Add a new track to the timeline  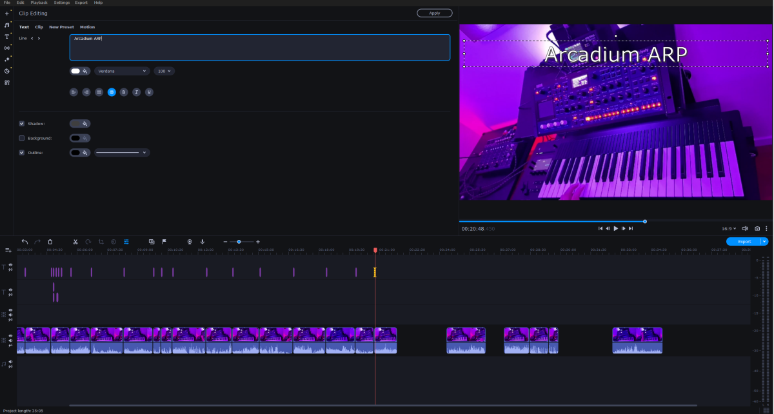pyautogui.click(x=8, y=250)
